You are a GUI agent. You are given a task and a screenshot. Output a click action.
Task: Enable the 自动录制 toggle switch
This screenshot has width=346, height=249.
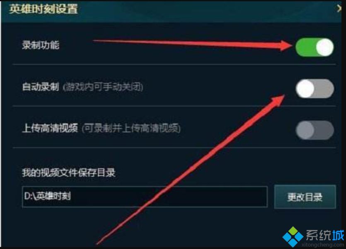tap(315, 89)
